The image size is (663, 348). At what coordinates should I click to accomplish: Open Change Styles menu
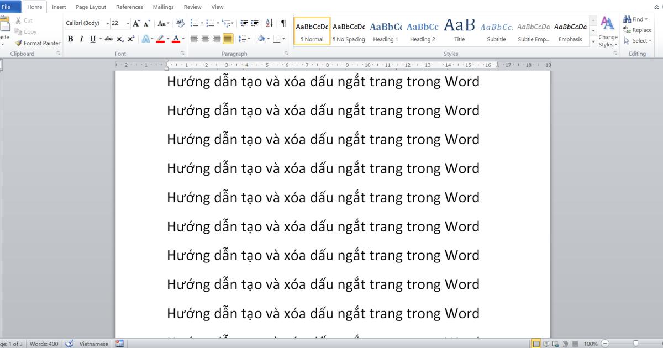coord(608,32)
